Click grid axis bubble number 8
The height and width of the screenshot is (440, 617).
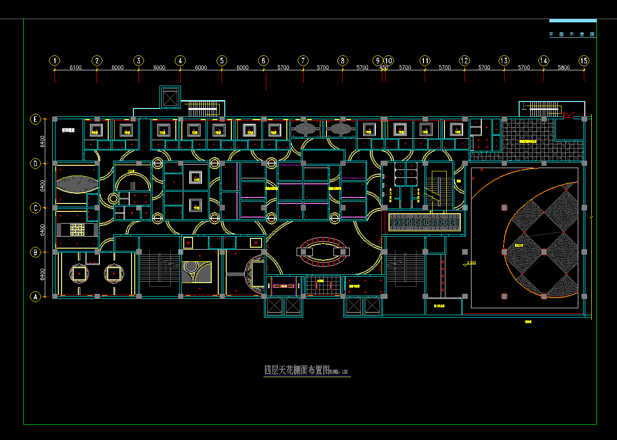pyautogui.click(x=343, y=61)
